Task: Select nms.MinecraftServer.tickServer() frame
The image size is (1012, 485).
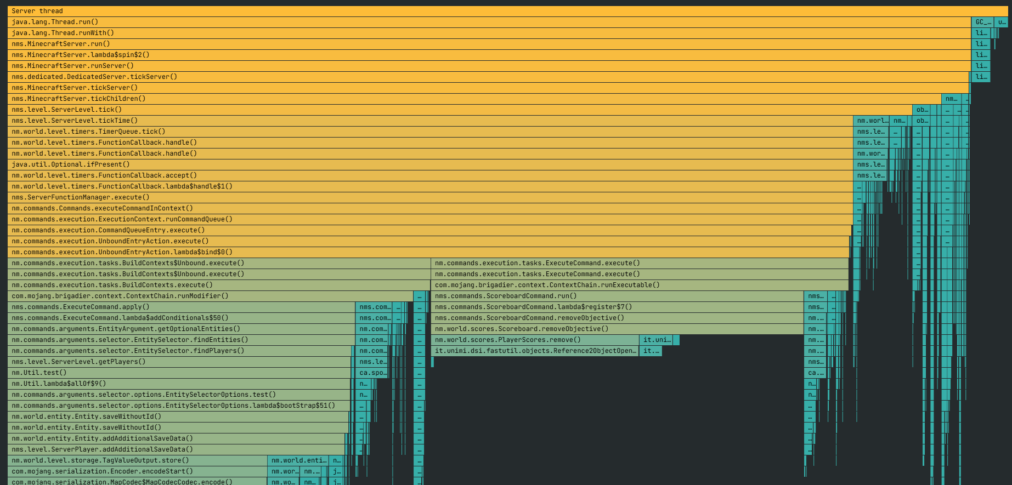Action: (488, 88)
